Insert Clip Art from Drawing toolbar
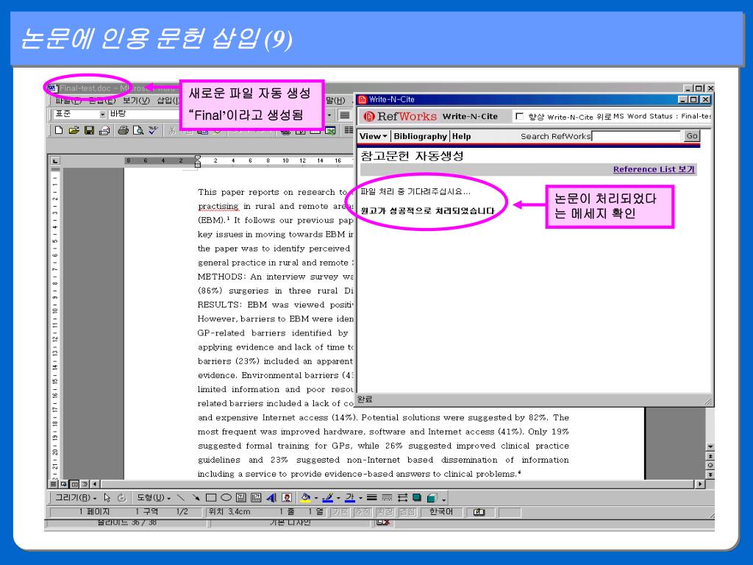Image resolution: width=753 pixels, height=565 pixels. [287, 498]
